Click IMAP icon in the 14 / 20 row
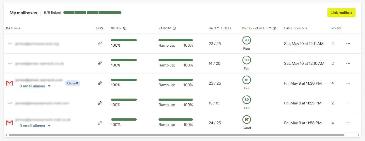This screenshot has width=365, height=141. tap(9, 64)
